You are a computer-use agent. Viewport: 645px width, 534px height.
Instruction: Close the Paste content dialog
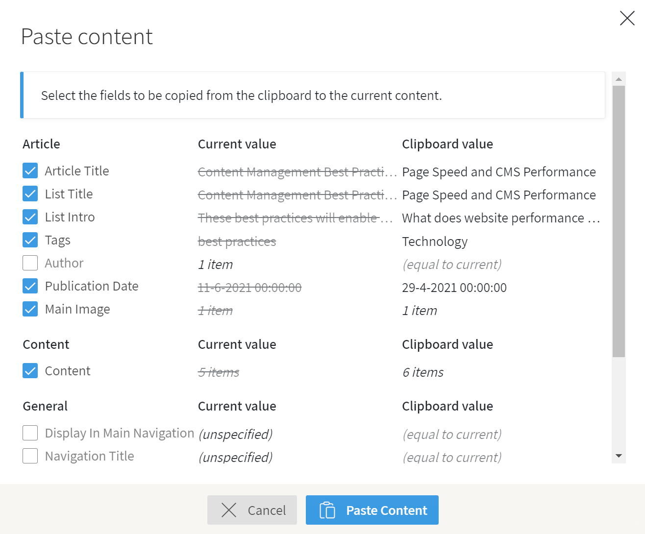pos(627,18)
